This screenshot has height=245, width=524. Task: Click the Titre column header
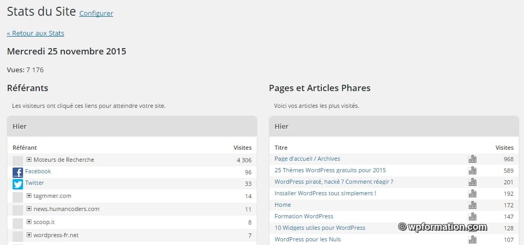coord(281,148)
